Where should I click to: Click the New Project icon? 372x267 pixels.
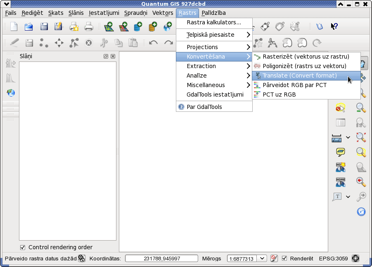click(14, 26)
